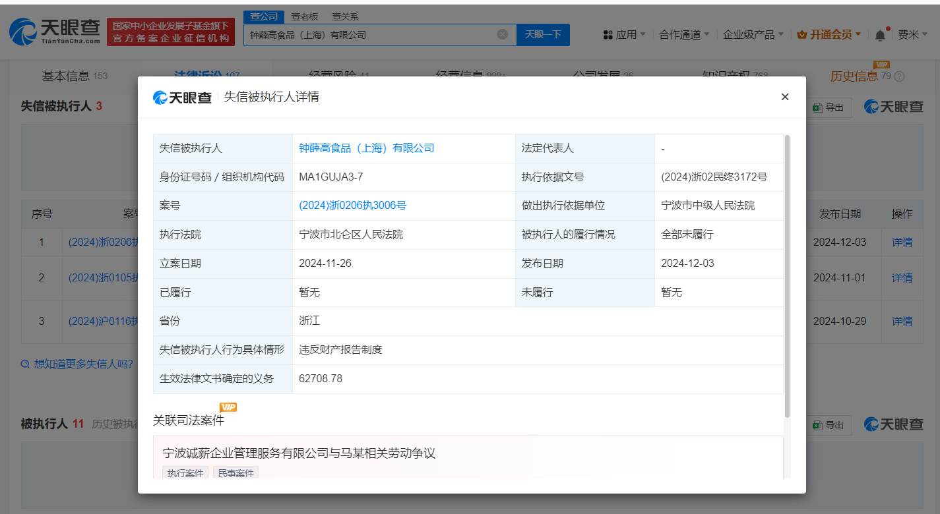Click into the company search input field
Image resolution: width=940 pixels, height=514 pixels.
(x=369, y=34)
